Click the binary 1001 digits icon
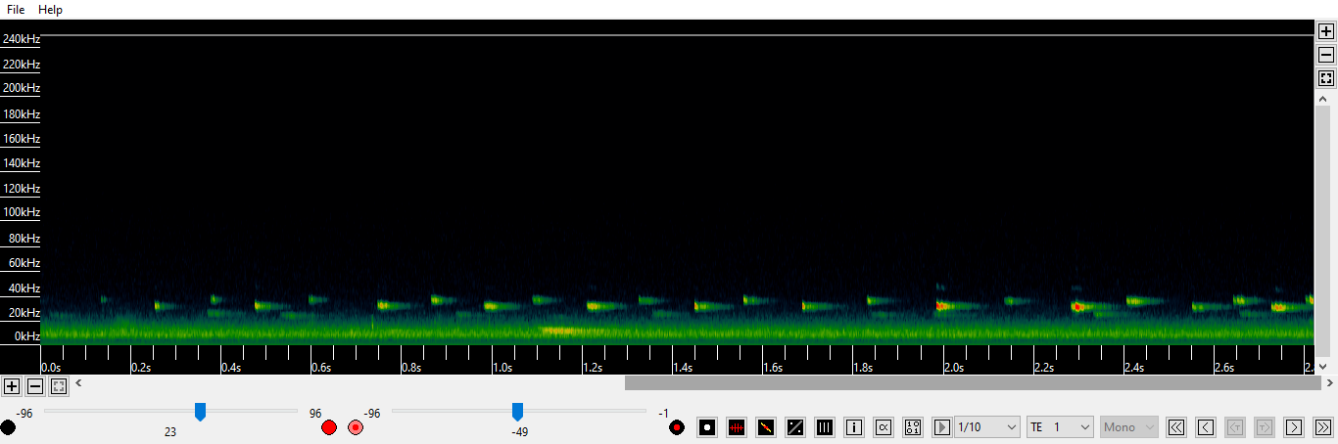 tap(913, 427)
